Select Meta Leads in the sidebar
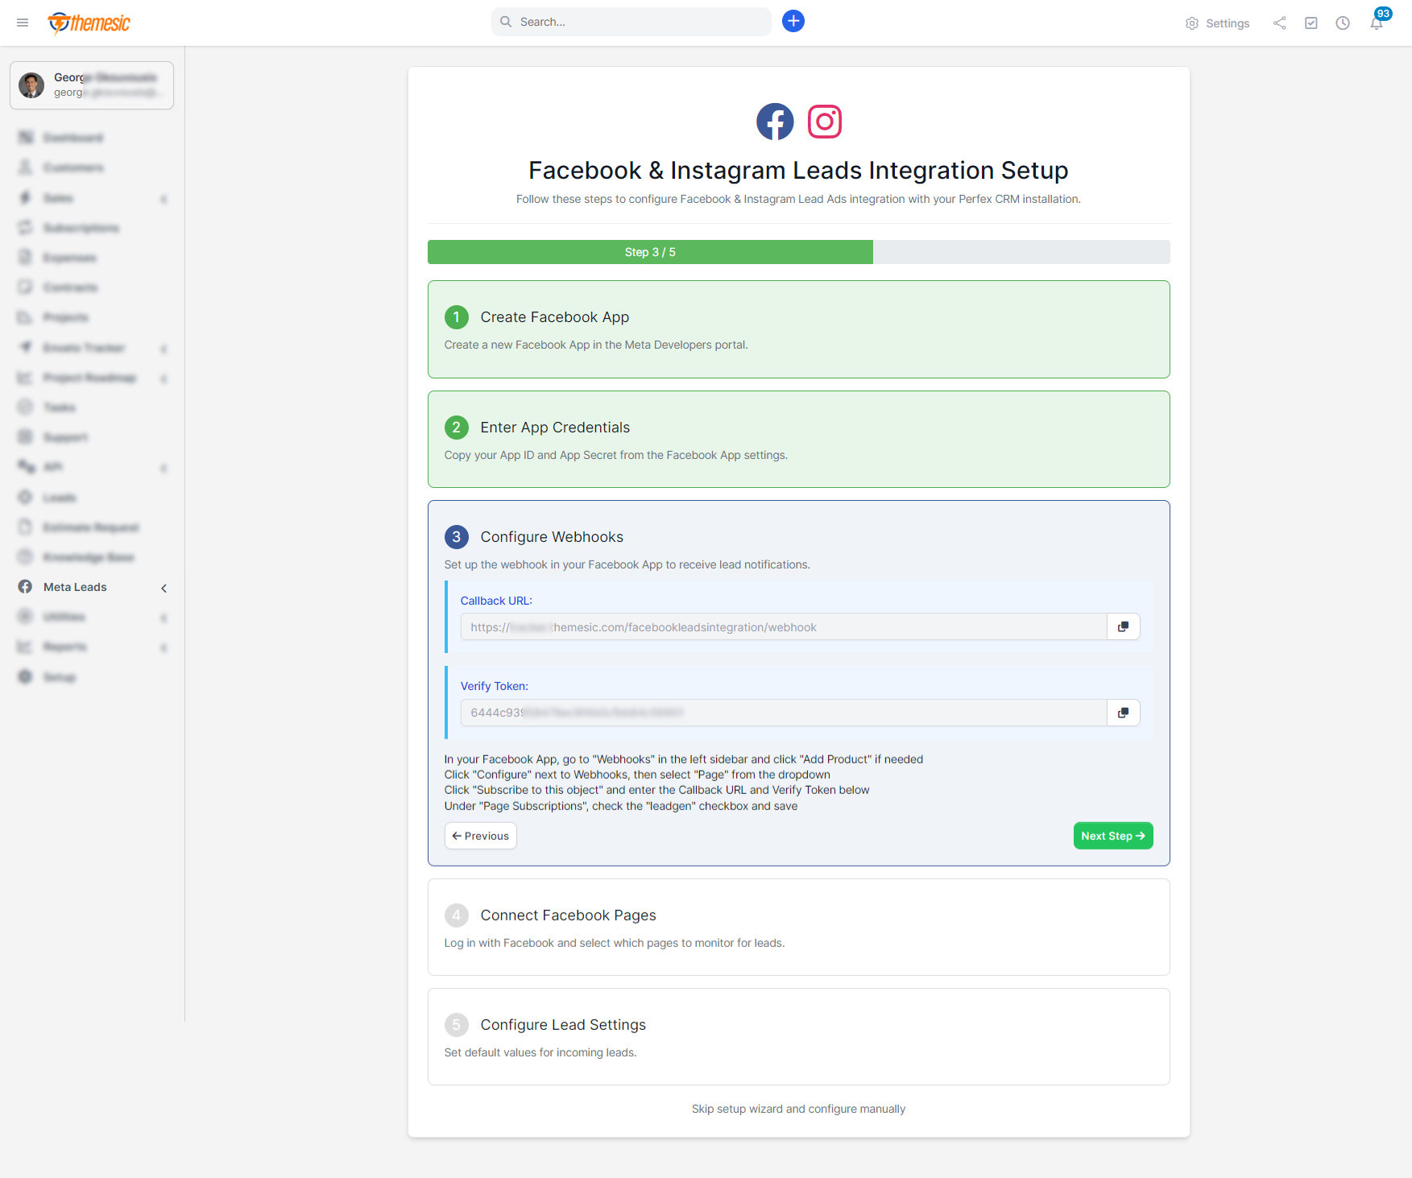 coord(76,587)
